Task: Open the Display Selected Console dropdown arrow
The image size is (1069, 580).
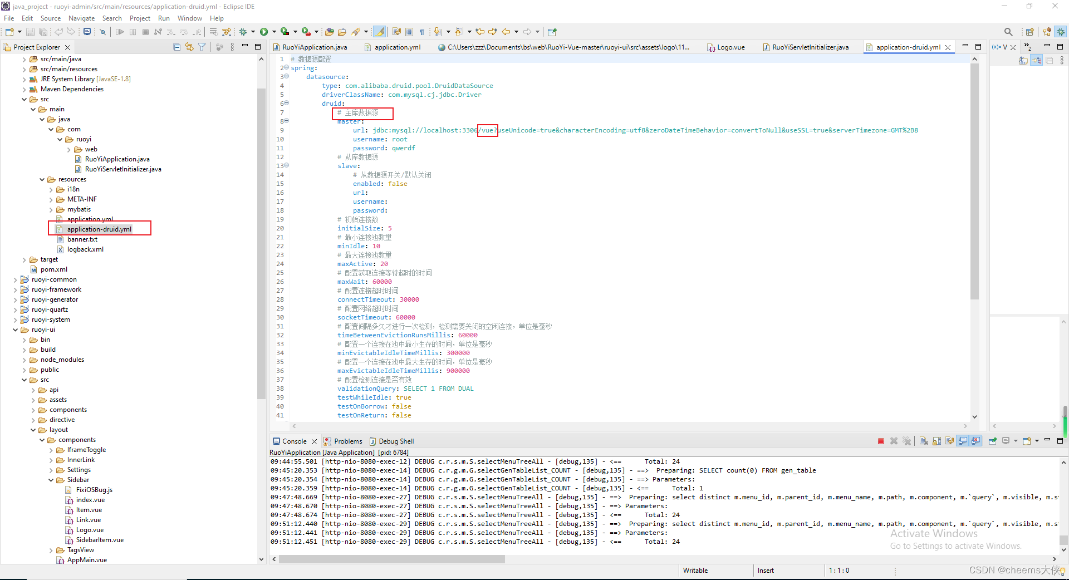Action: click(x=1016, y=441)
